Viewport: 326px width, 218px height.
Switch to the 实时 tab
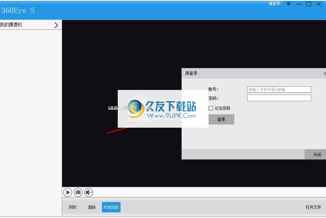click(72, 207)
